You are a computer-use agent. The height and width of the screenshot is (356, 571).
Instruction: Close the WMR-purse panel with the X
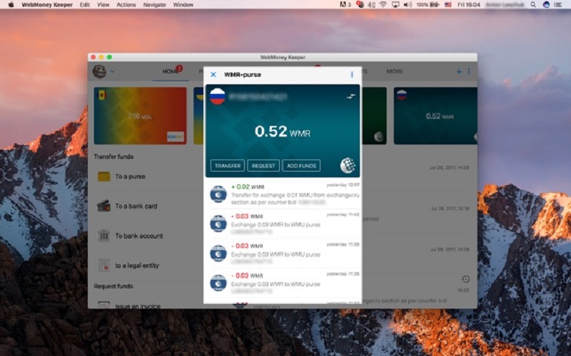[213, 75]
